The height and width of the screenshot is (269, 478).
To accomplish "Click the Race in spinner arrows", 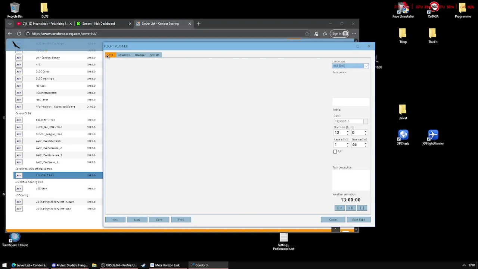I will (x=348, y=145).
